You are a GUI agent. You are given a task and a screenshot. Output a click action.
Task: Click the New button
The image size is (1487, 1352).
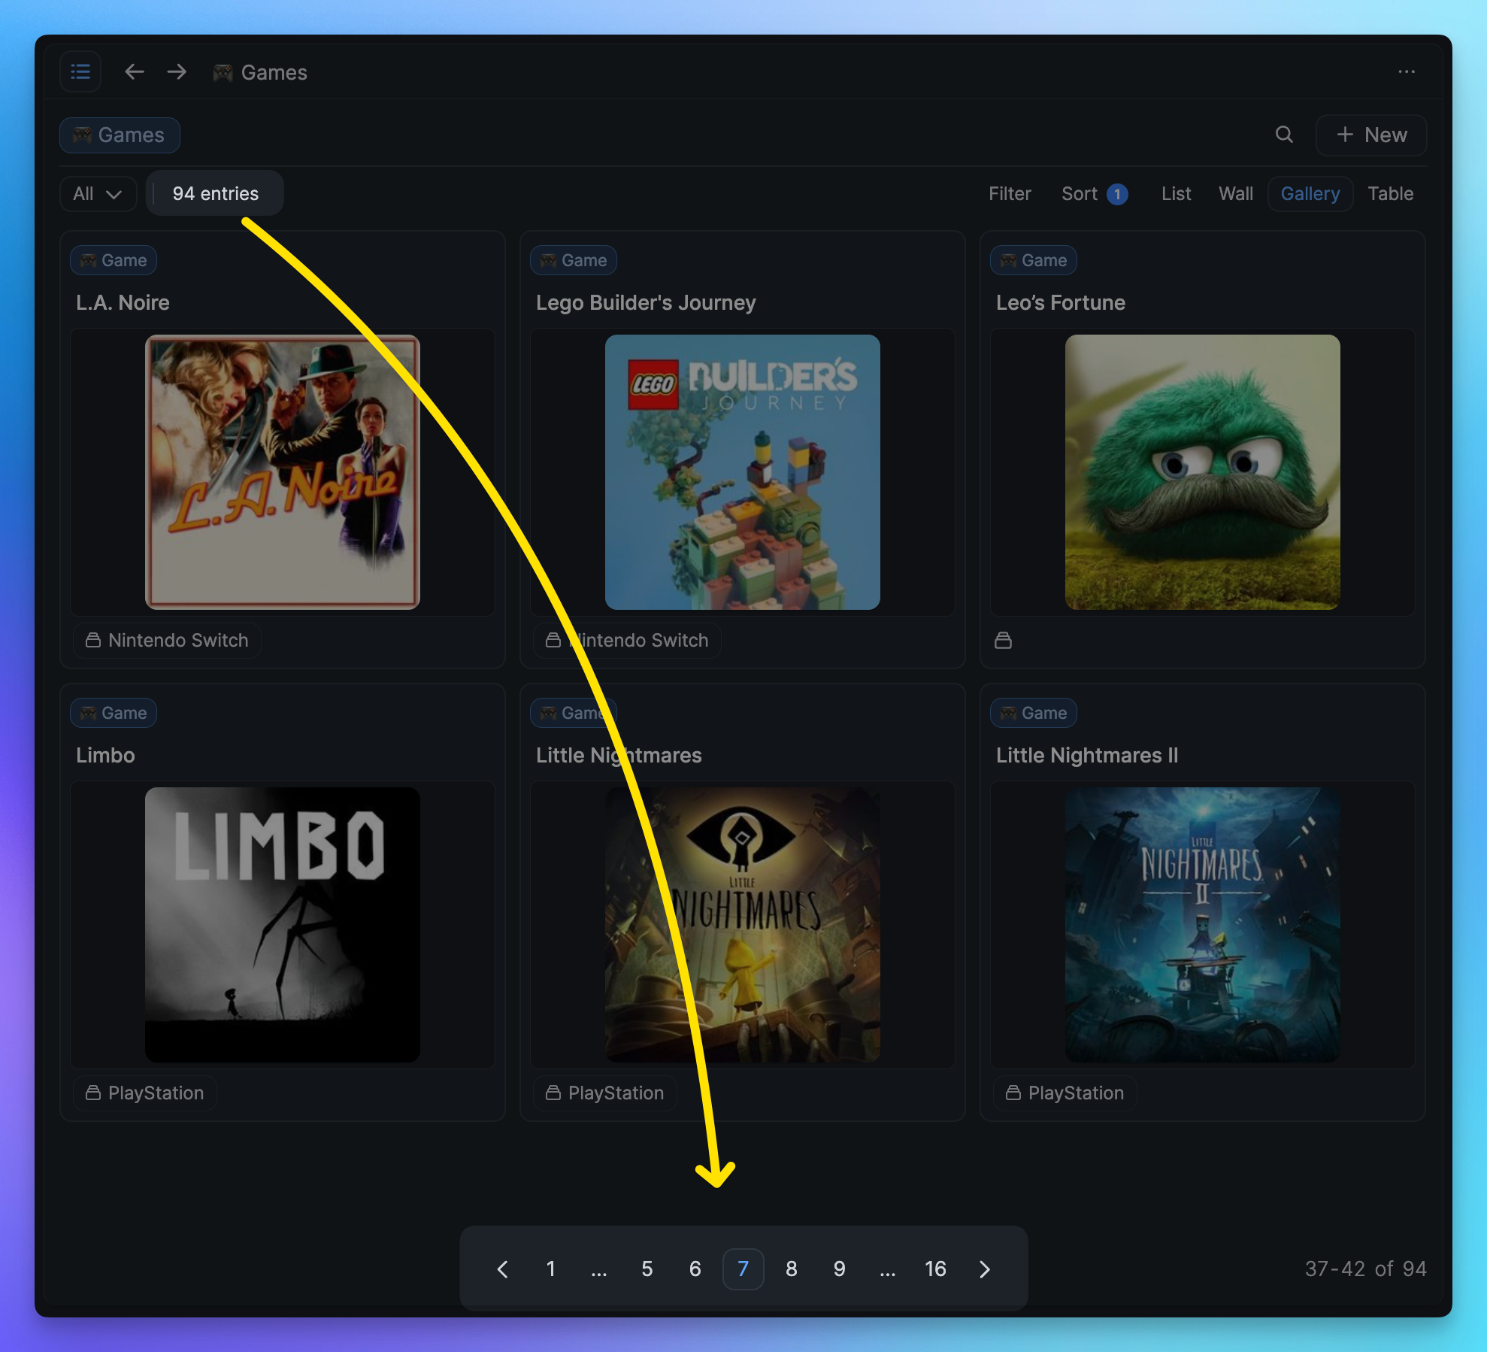click(x=1371, y=135)
